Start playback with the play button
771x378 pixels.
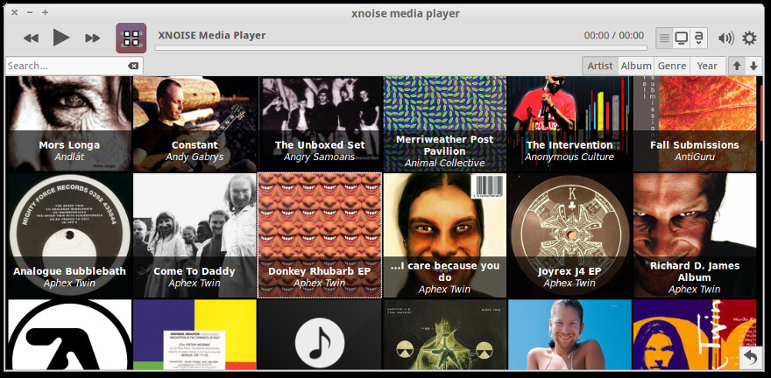(x=61, y=38)
